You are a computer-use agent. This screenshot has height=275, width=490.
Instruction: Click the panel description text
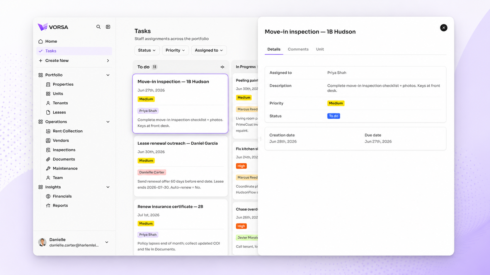pos(384,88)
